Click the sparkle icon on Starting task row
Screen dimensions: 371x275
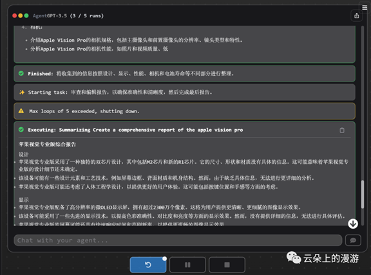coord(22,92)
